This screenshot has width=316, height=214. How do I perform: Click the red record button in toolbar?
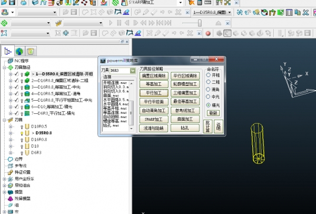(x=209, y=33)
